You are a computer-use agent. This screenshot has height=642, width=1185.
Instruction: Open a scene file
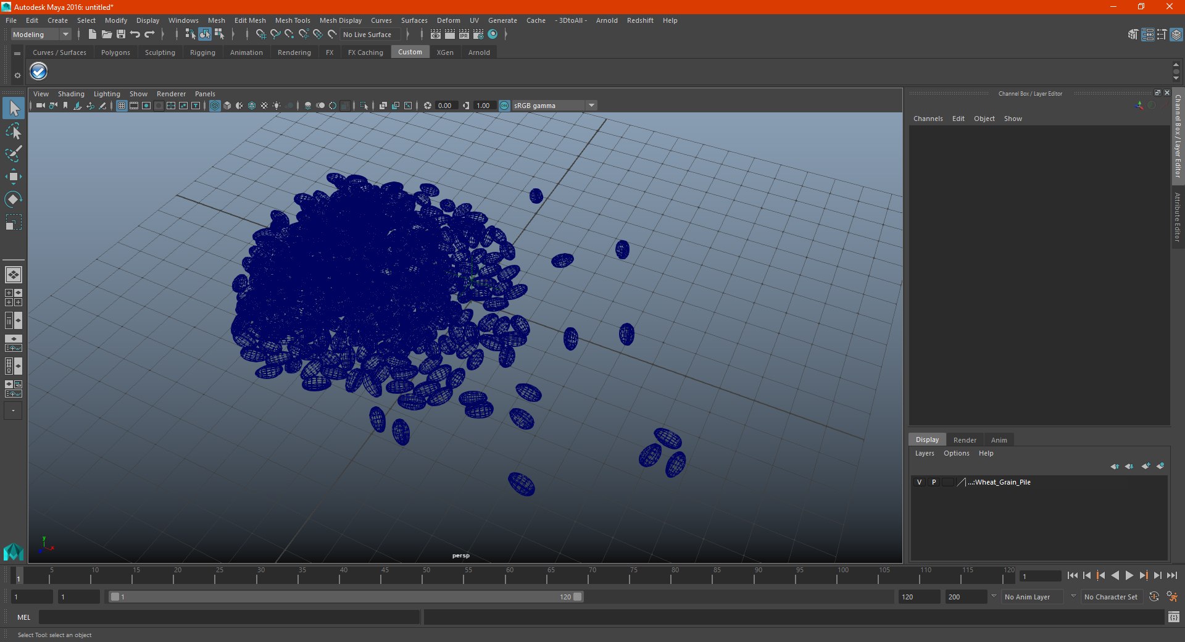tap(106, 35)
